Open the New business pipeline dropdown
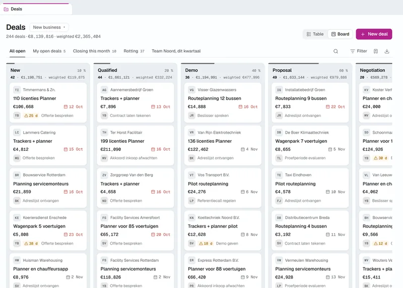403x288 pixels. point(49,27)
